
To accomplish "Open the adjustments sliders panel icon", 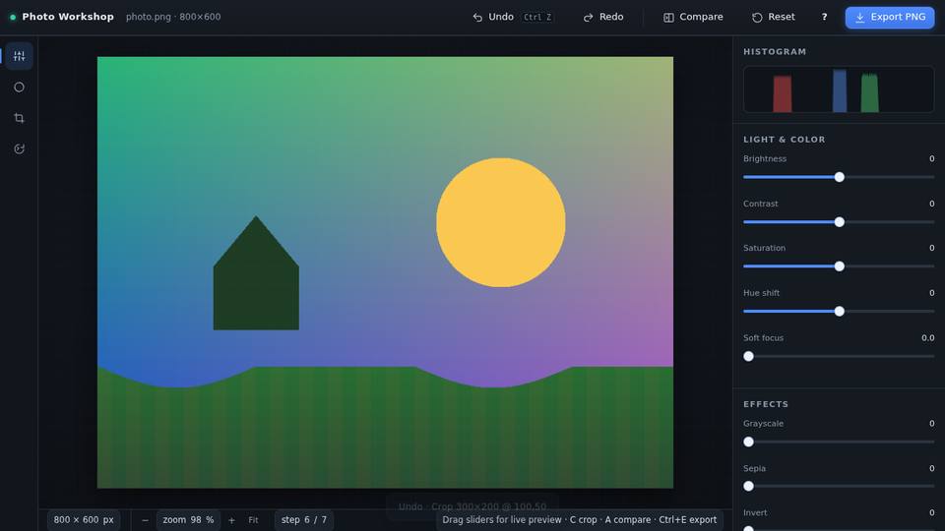I will [x=20, y=56].
